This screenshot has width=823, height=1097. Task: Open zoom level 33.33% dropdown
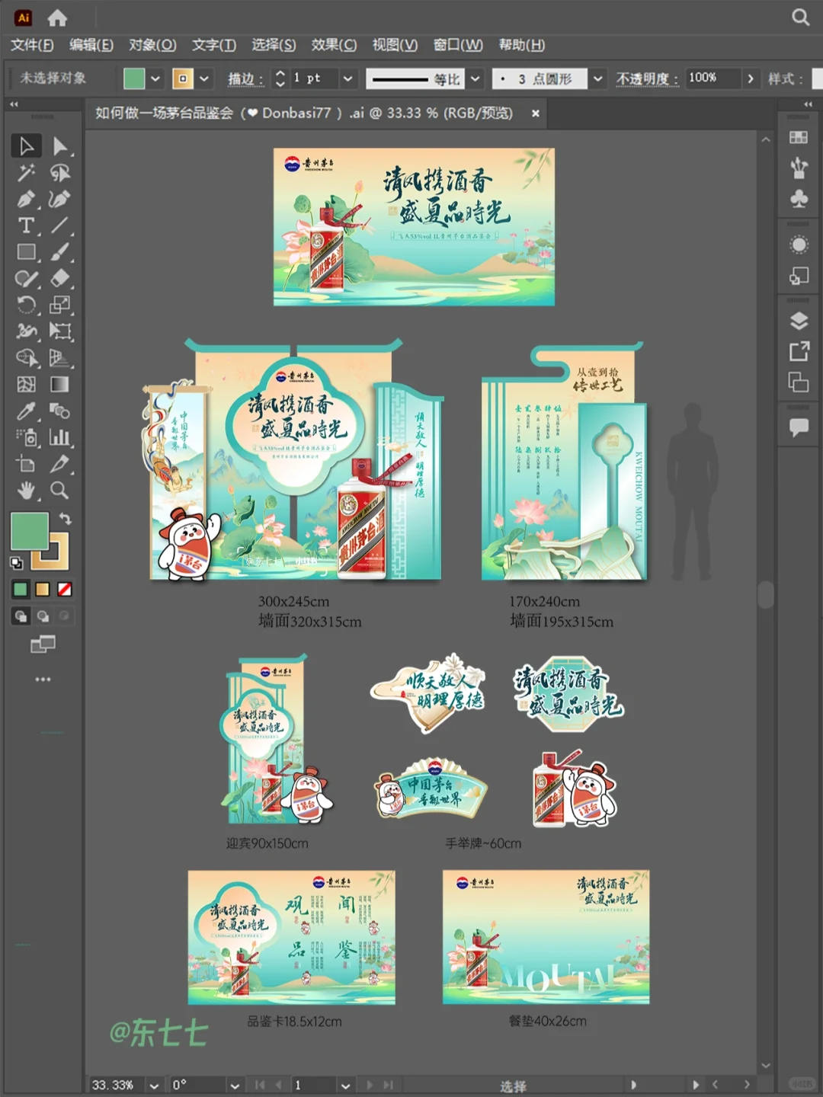point(155,1086)
